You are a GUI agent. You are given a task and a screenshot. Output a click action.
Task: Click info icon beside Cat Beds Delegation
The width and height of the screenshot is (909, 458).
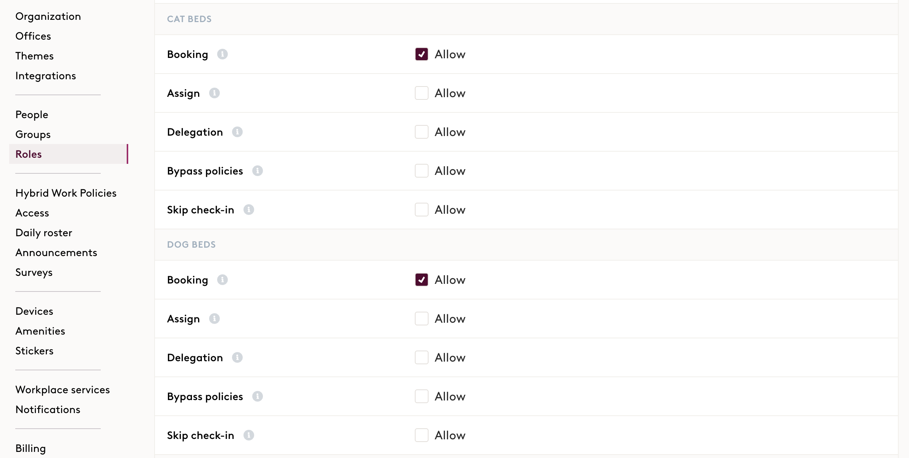(237, 132)
